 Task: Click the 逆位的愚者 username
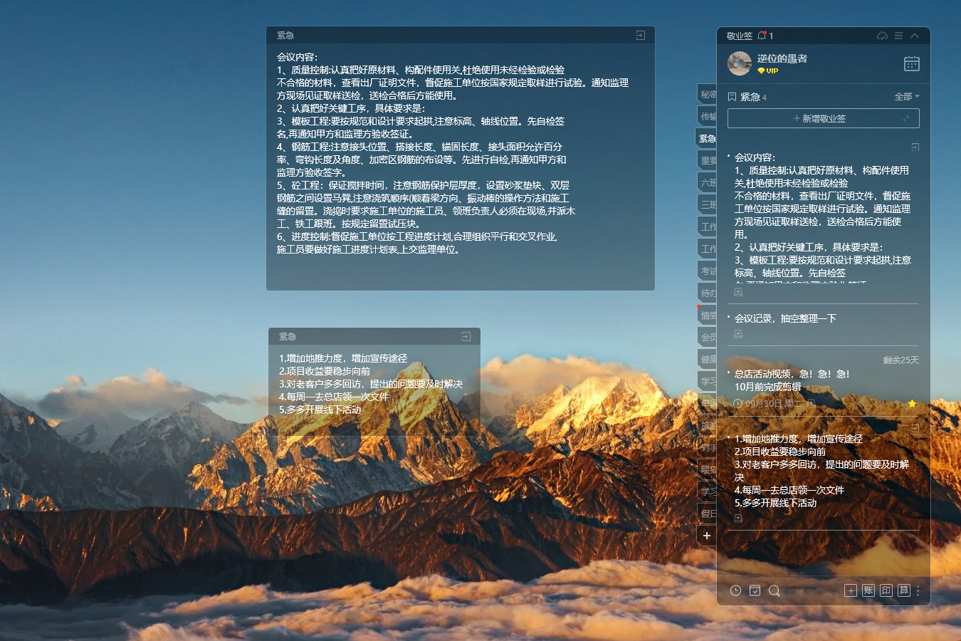point(782,58)
